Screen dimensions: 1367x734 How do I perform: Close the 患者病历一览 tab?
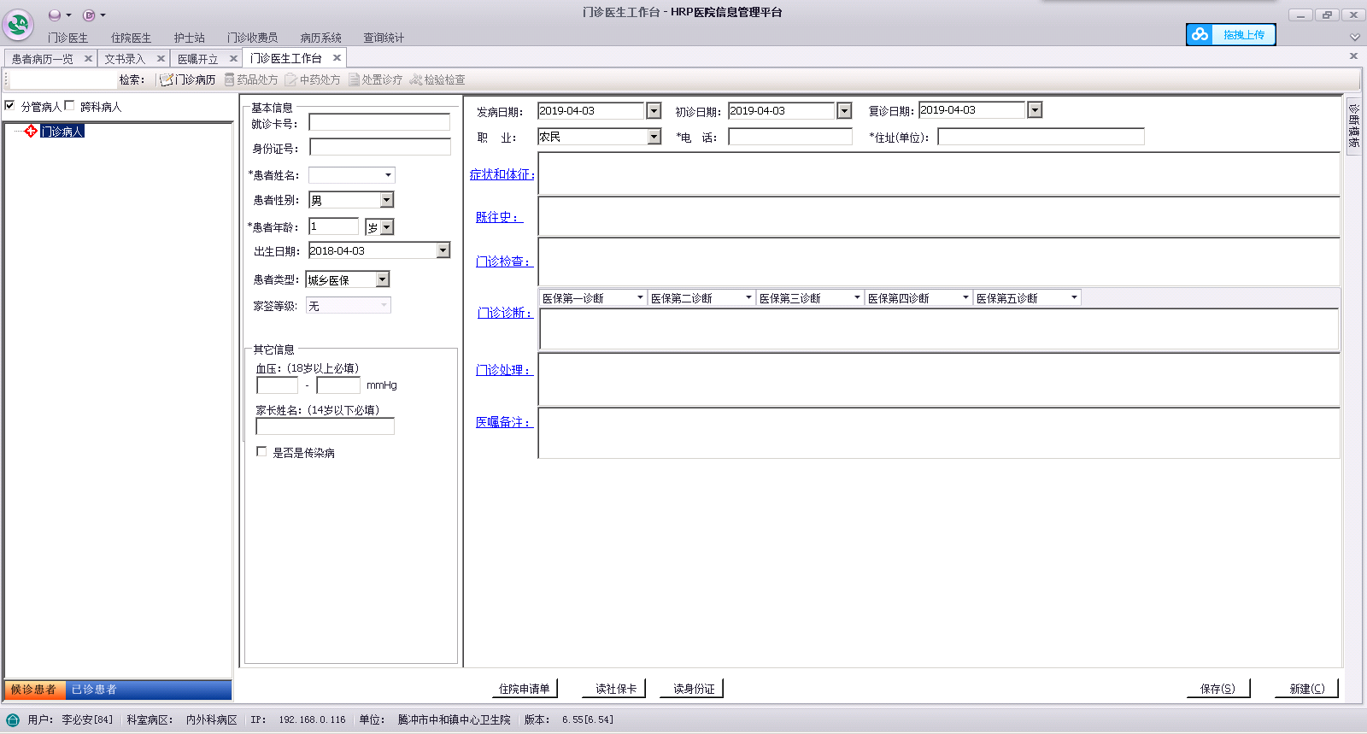coord(88,59)
